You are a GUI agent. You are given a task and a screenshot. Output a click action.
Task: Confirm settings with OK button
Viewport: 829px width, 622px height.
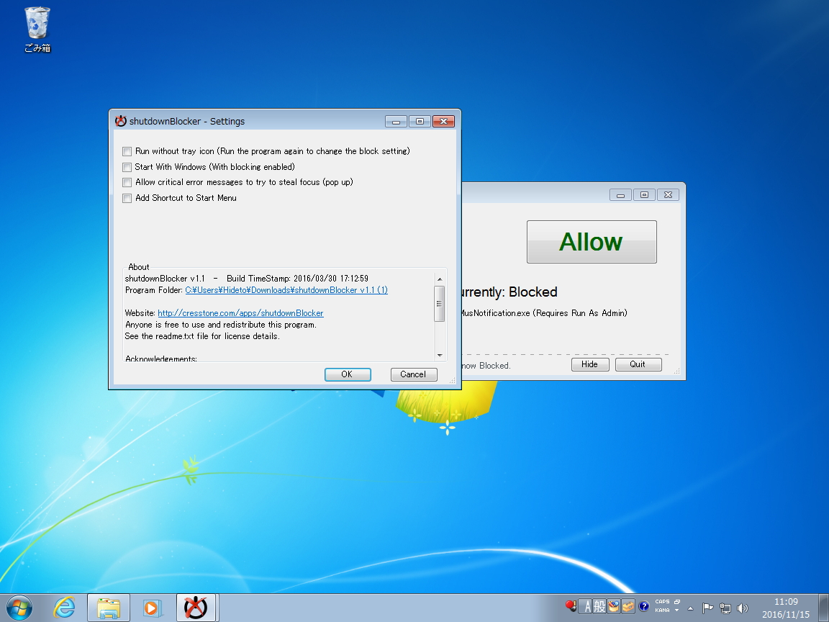(348, 374)
